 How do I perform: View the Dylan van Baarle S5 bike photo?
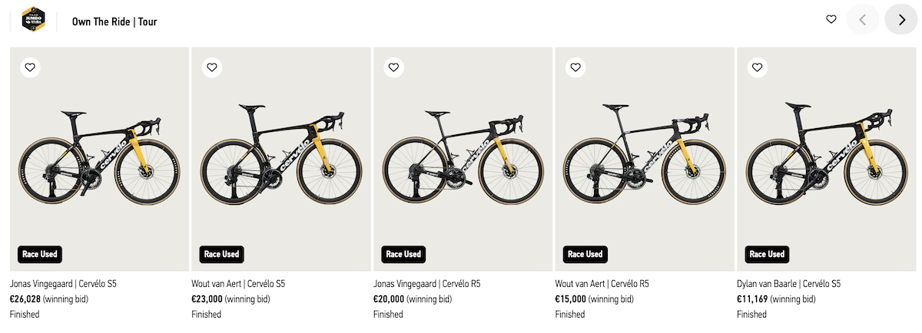coord(826,159)
